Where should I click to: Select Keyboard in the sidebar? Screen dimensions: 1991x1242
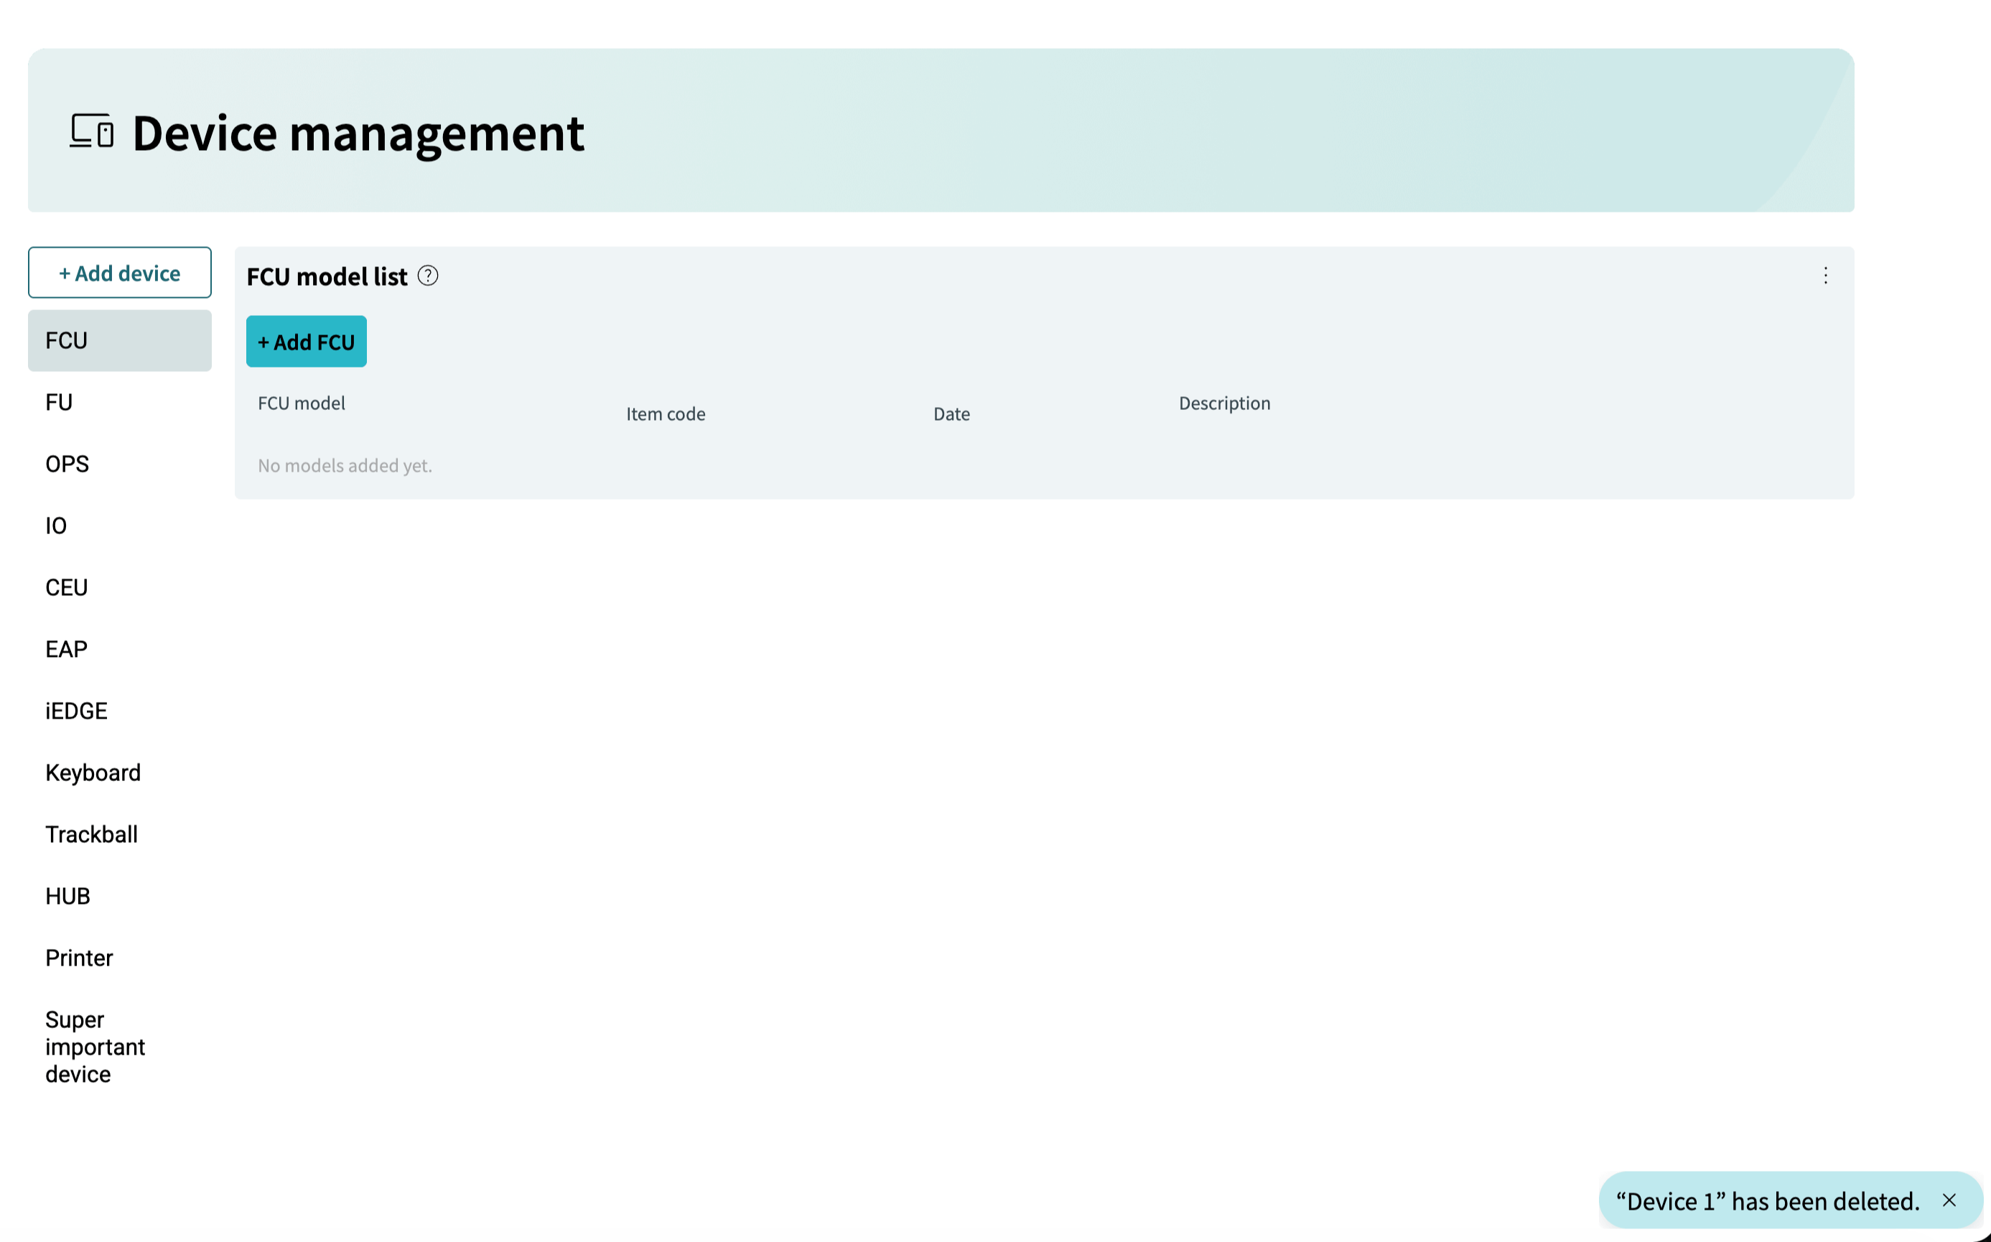point(120,772)
